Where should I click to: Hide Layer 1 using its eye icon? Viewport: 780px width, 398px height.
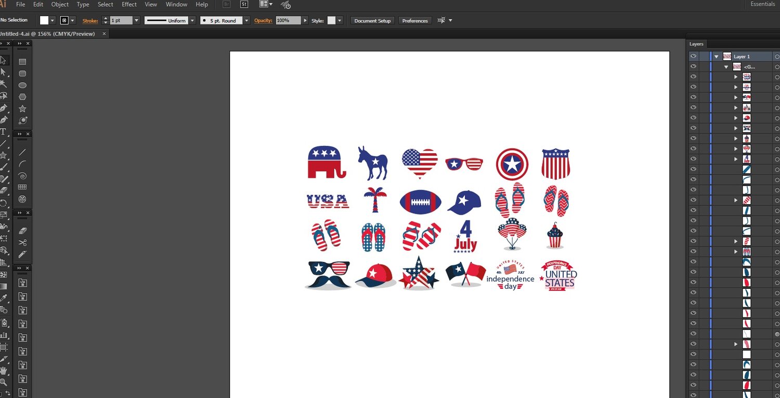click(693, 56)
